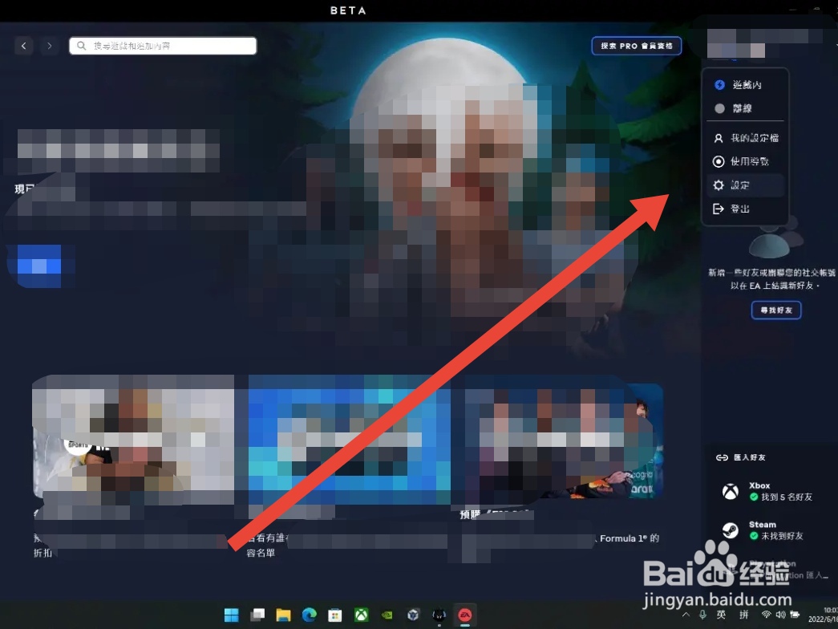The image size is (838, 629).
Task: Open the Xbox app on the taskbar
Action: coord(362,615)
